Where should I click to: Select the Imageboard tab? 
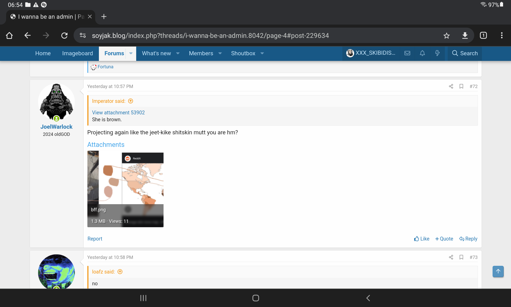(77, 53)
